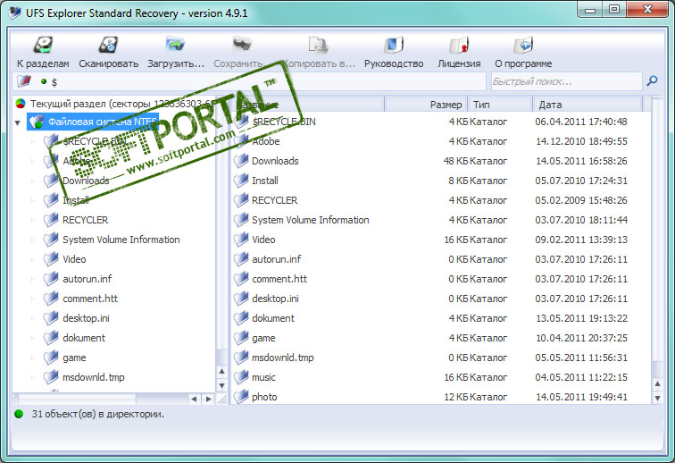675x463 pixels.
Task: Select Adobe row in file list
Action: point(441,141)
